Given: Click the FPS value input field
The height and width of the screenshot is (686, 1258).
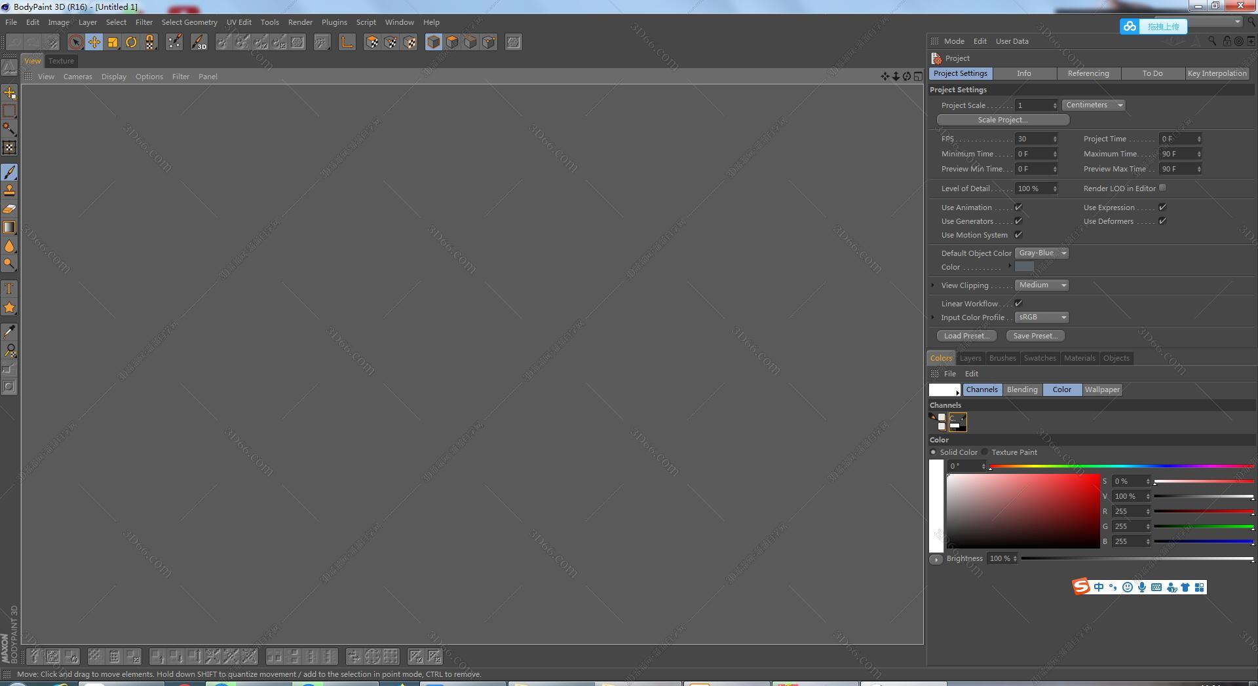Looking at the screenshot, I should 1036,139.
